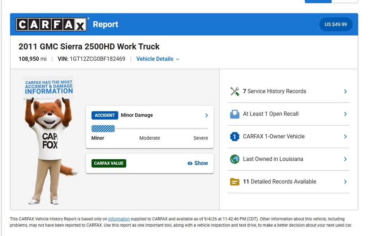Image resolution: width=370 pixels, height=236 pixels.
Task: Click the Car Fox accident information sign
Action: [49, 87]
